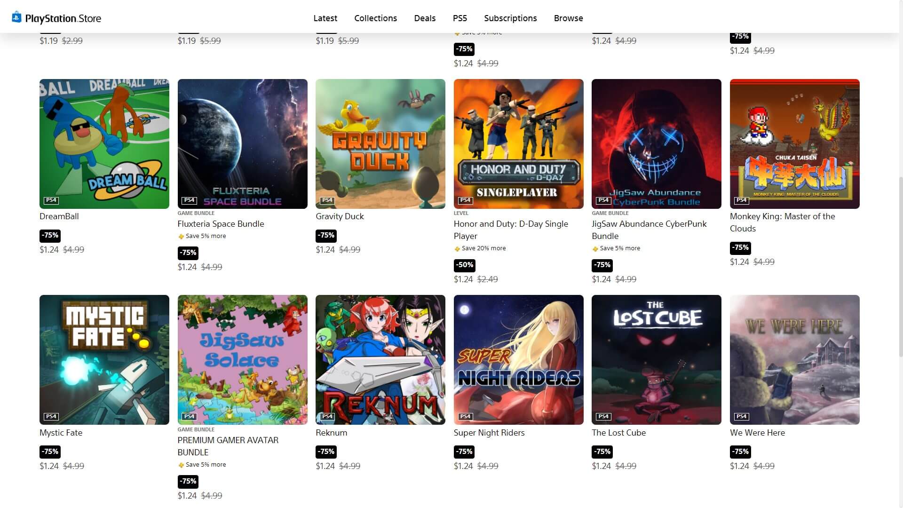Open the Subscriptions menu
Screen dimensions: 903x508
[510, 18]
